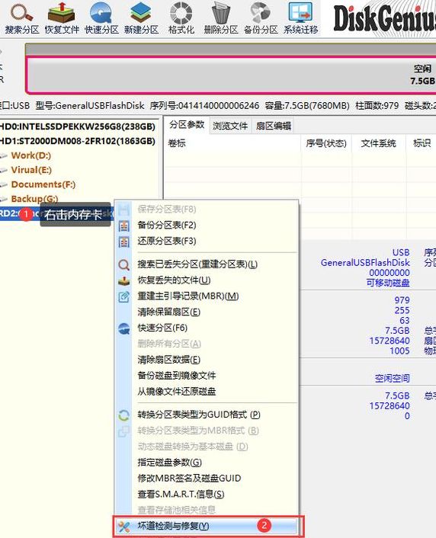Sort by the 标识 column header
This screenshot has height=538, width=436.
pos(422,143)
